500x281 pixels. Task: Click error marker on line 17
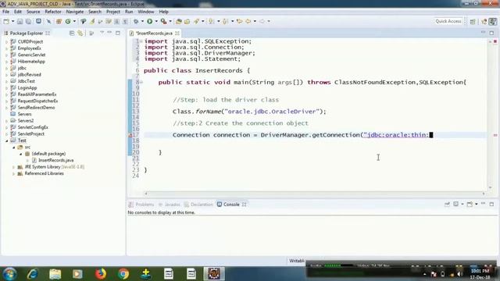[x=130, y=135]
